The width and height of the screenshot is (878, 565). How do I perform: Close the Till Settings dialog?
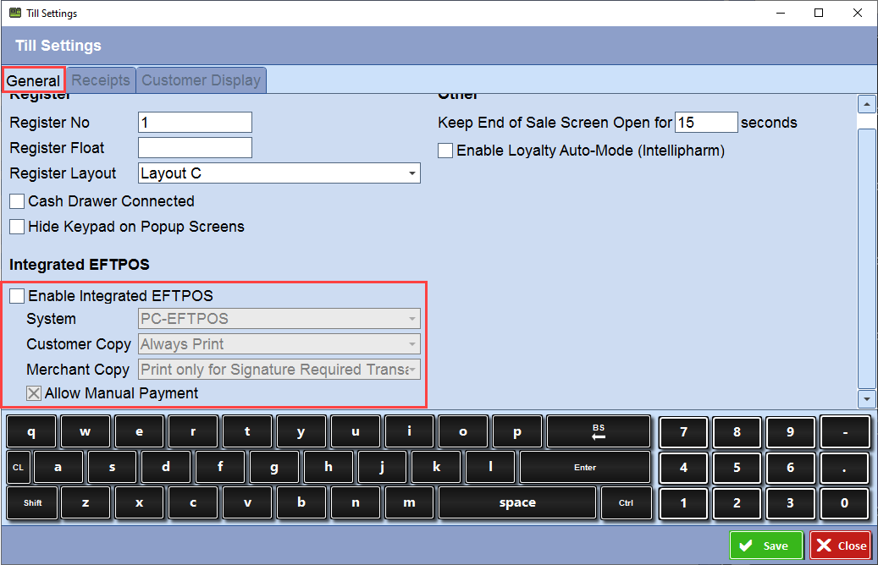(839, 546)
